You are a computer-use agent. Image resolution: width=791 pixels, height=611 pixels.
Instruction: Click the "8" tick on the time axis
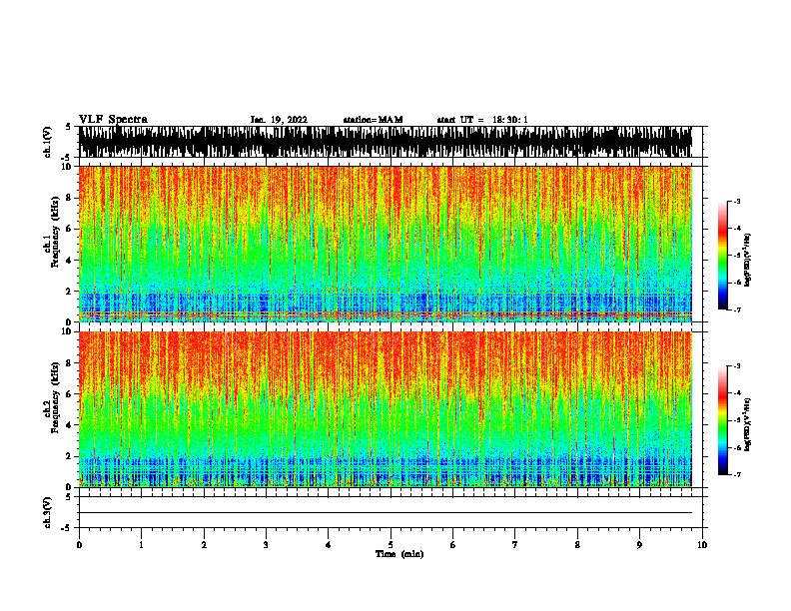point(577,545)
